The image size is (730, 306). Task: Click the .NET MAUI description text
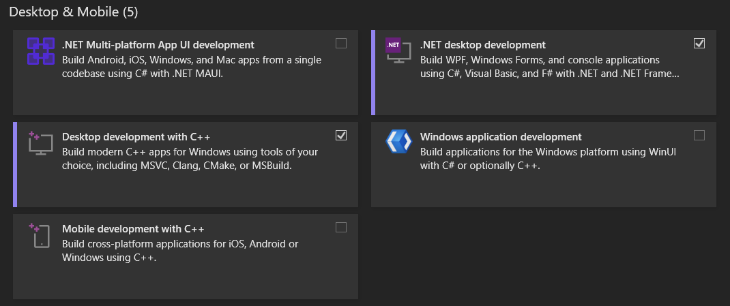tap(191, 67)
